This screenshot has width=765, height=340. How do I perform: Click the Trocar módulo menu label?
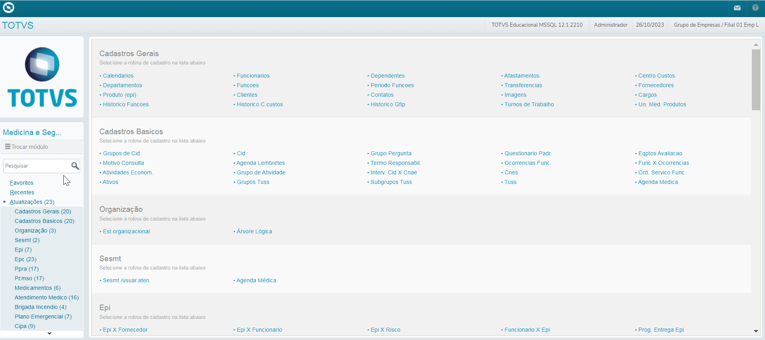[x=29, y=147]
